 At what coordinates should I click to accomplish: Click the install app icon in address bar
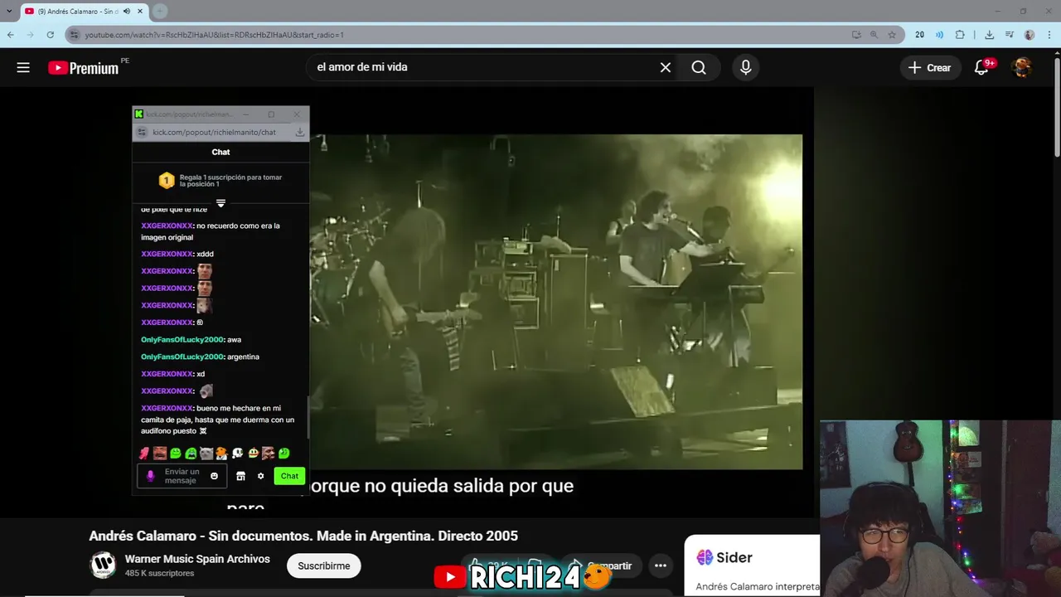click(856, 35)
